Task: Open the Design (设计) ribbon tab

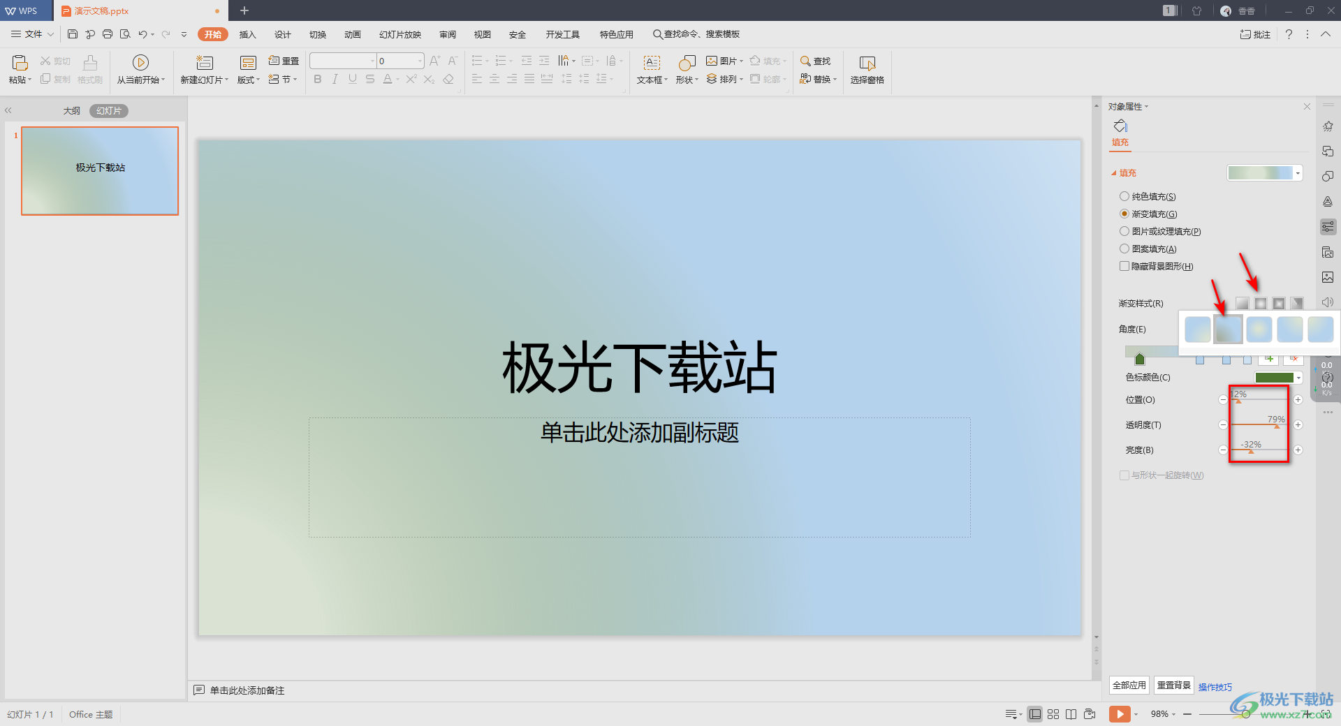Action: (283, 34)
